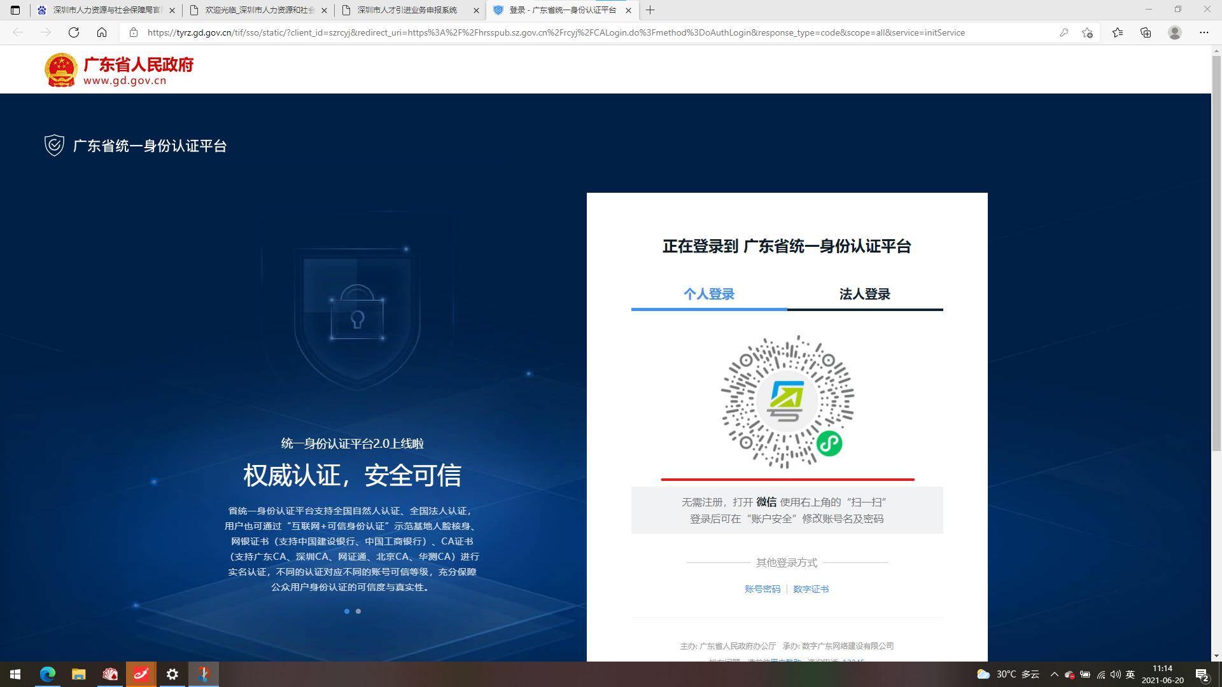1222x687 pixels.
Task: Open the browser Favorites icon
Action: point(1118,32)
